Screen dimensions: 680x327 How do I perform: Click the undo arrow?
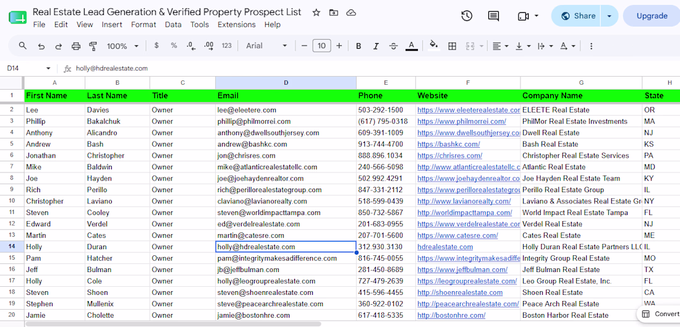click(41, 46)
